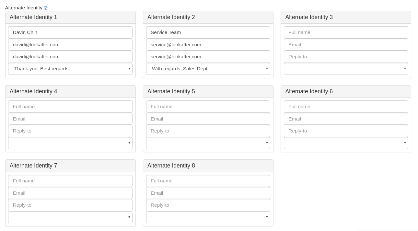Screen dimensions: 418x231
Task: Expand the Alternate Identity 4 signature dropdown
Action: point(70,143)
